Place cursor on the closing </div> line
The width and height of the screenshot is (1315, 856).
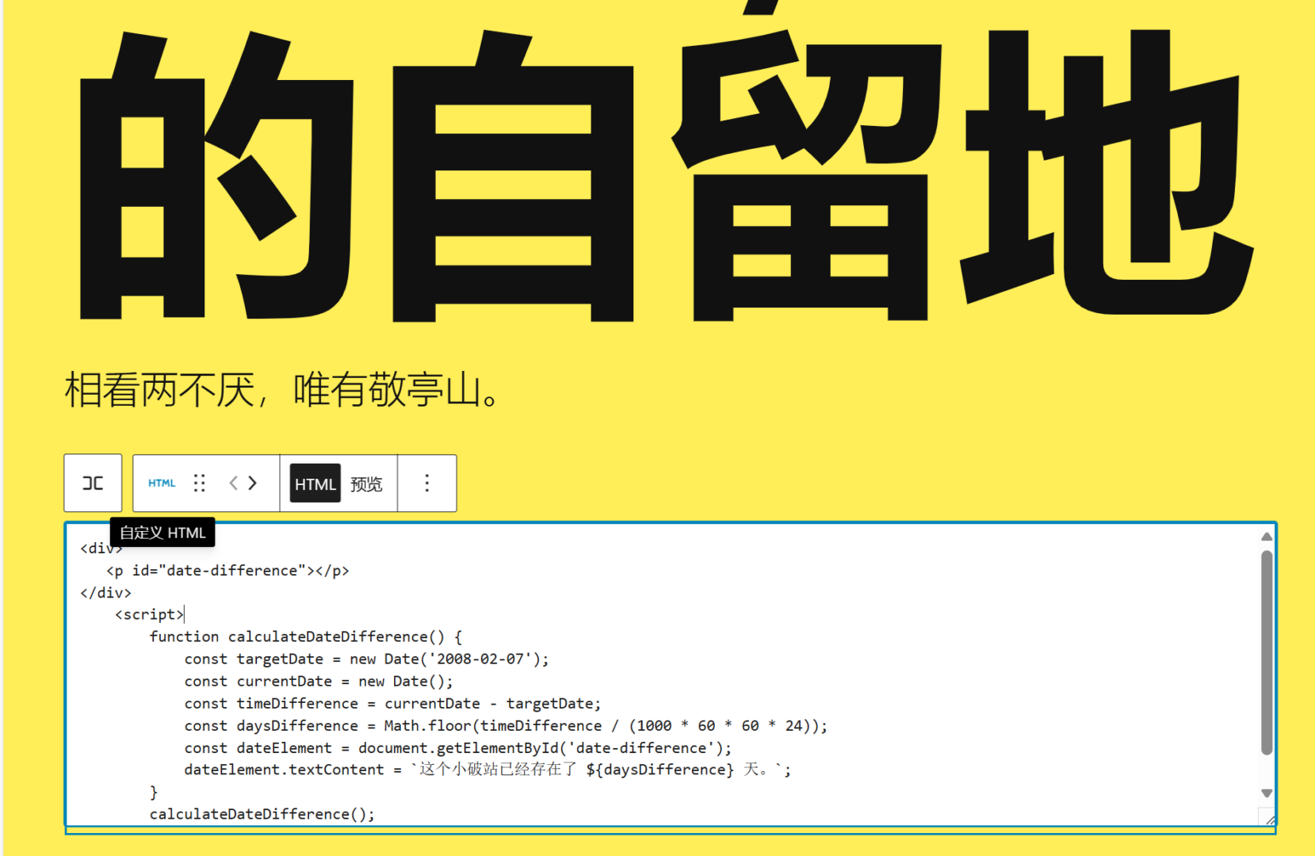coord(106,593)
